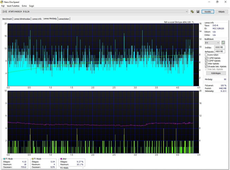Click the Kilépés button
Viewport: 230px width, 170px height.
click(221, 12)
